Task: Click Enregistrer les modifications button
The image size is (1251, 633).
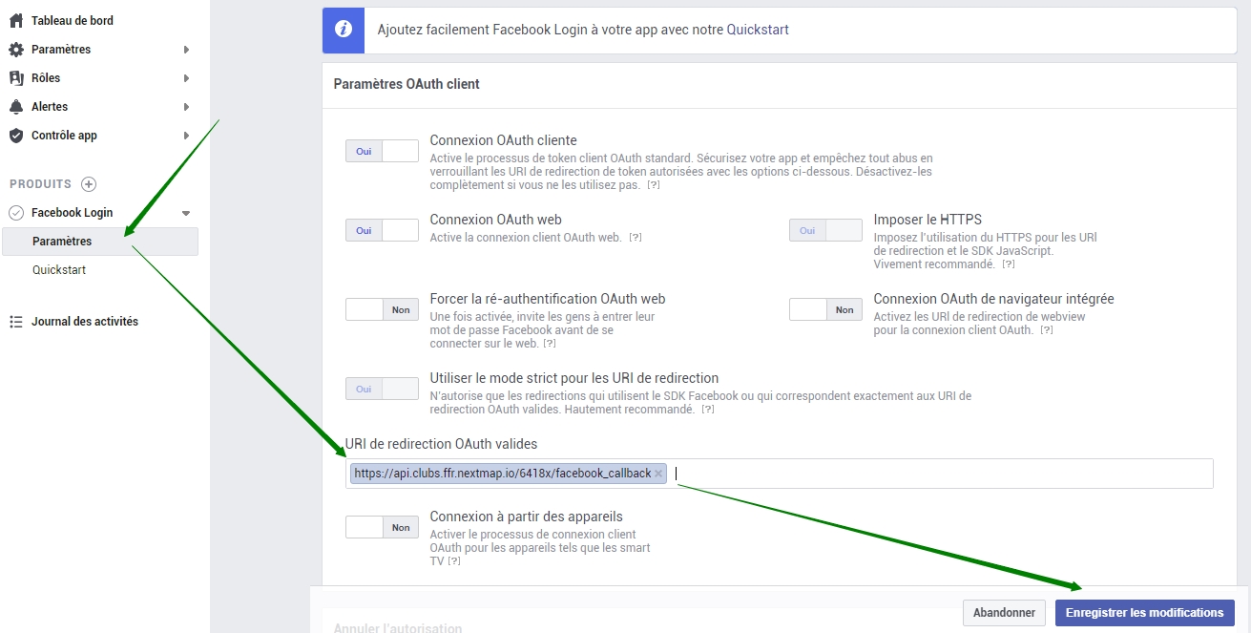Action: coord(1144,612)
